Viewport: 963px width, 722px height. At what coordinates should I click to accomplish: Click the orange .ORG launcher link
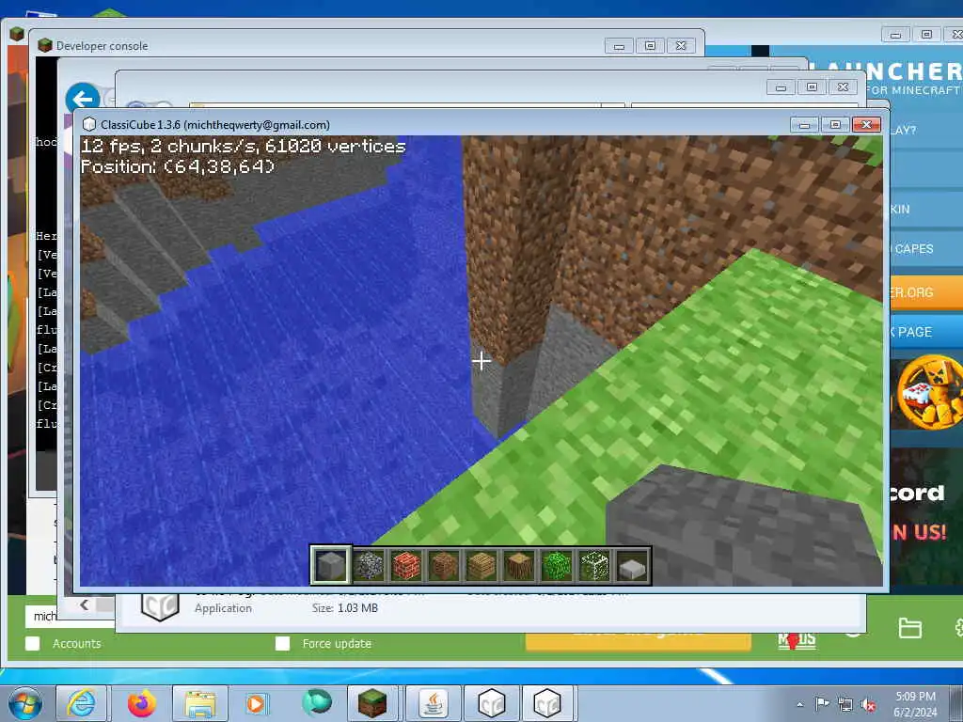(925, 292)
